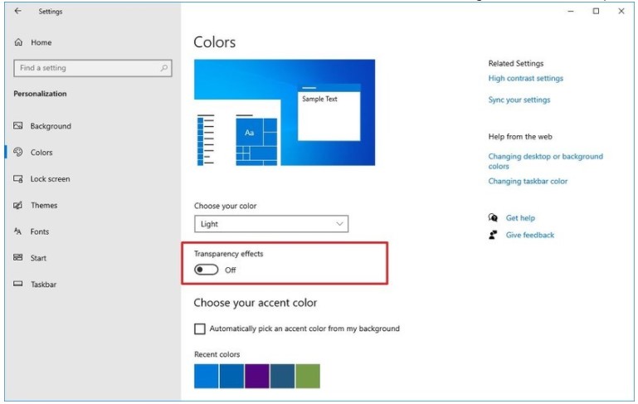The width and height of the screenshot is (638, 404).
Task: Open Changing taskbar color link
Action: pyautogui.click(x=528, y=181)
